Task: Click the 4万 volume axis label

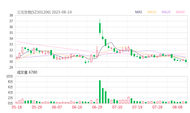Action: 11,92
